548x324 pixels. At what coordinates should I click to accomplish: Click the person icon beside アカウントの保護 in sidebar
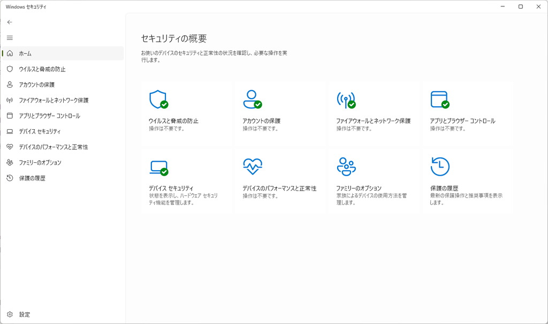(10, 84)
